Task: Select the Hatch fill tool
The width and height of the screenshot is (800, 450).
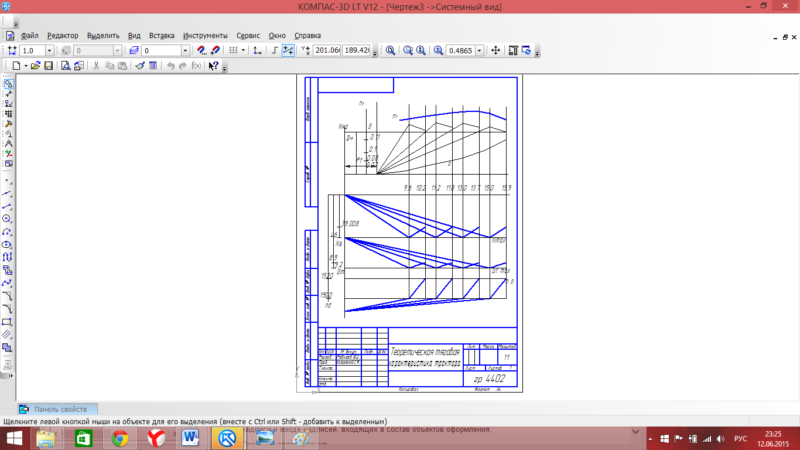Action: click(7, 347)
